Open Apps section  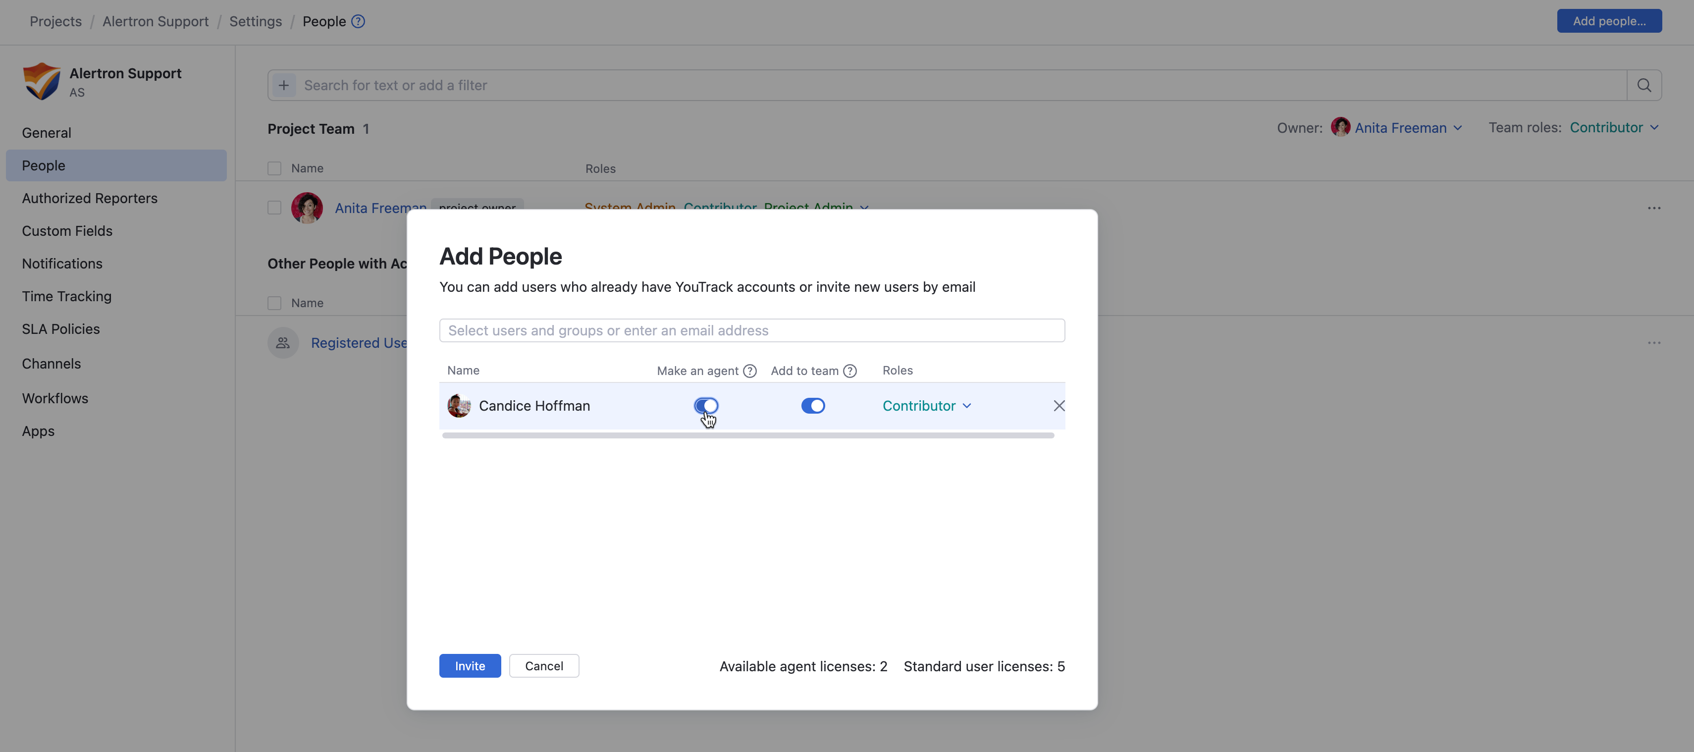click(116, 431)
